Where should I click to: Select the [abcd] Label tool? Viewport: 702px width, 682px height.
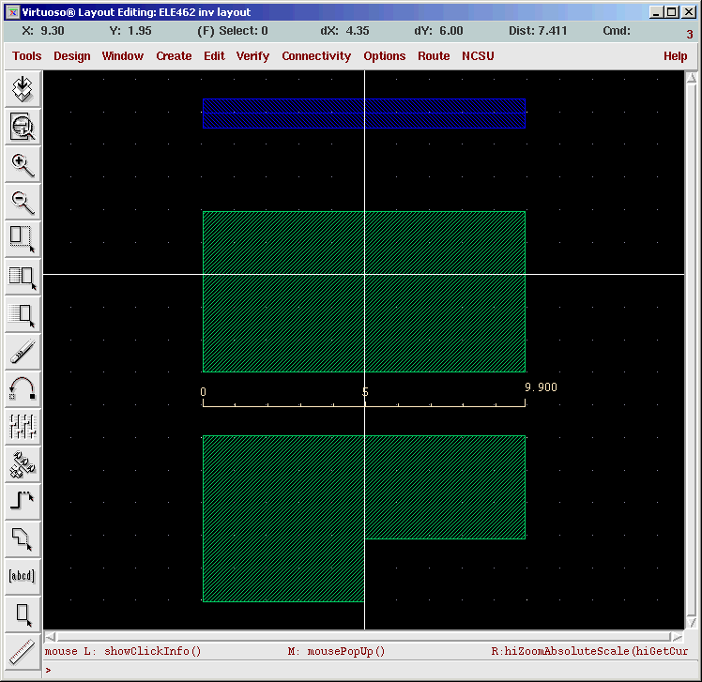click(23, 576)
